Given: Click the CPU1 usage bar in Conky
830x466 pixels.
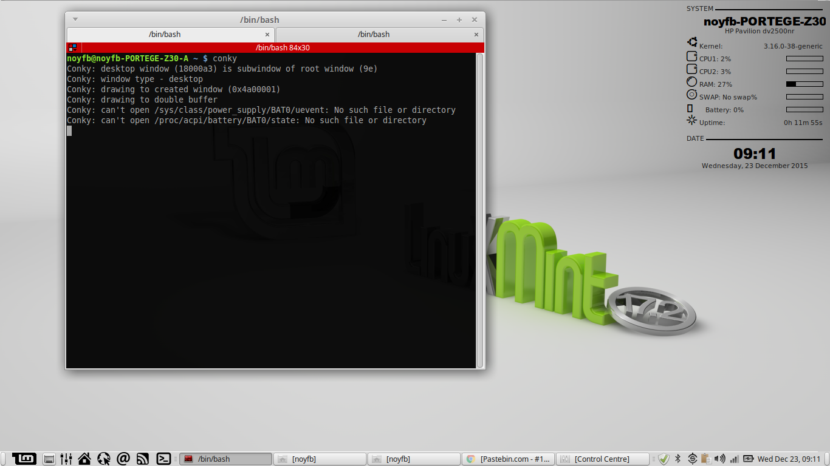Looking at the screenshot, I should [x=804, y=59].
